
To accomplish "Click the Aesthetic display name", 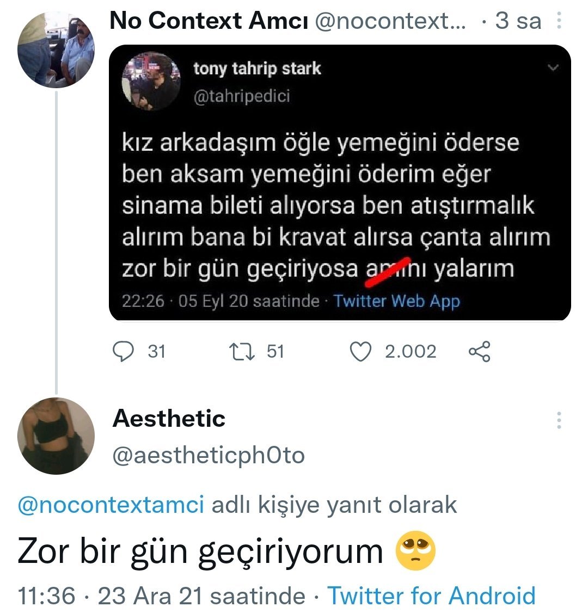I will (x=169, y=419).
